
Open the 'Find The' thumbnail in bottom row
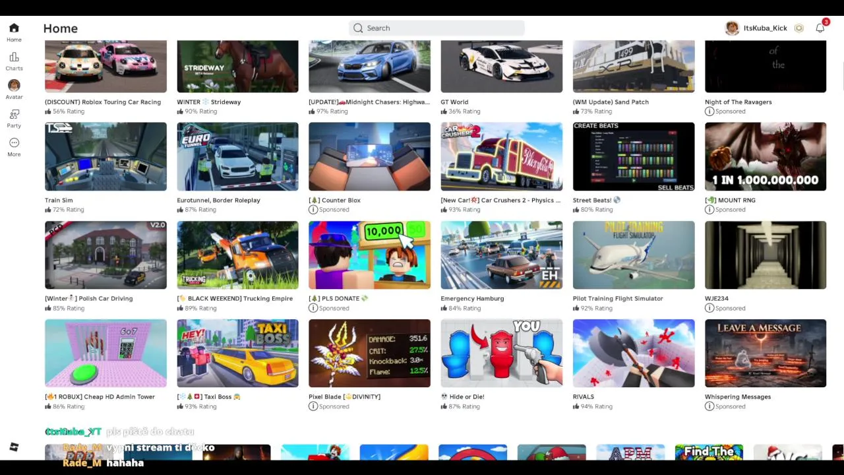point(709,452)
